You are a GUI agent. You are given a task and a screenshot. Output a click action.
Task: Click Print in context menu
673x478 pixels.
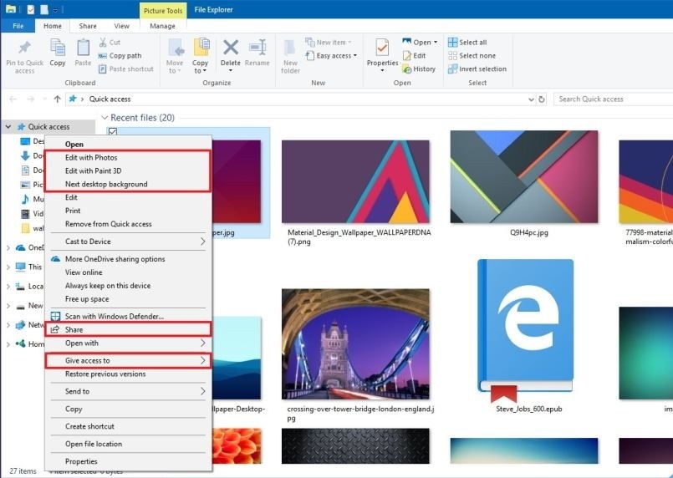point(129,211)
